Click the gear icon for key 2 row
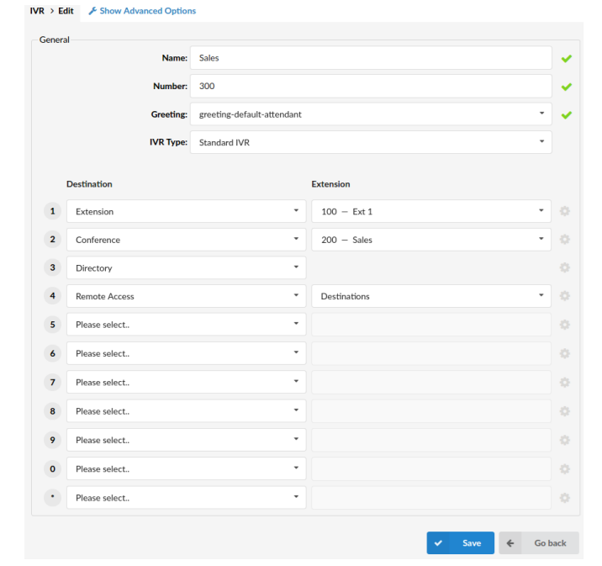The image size is (602, 566). (x=565, y=240)
